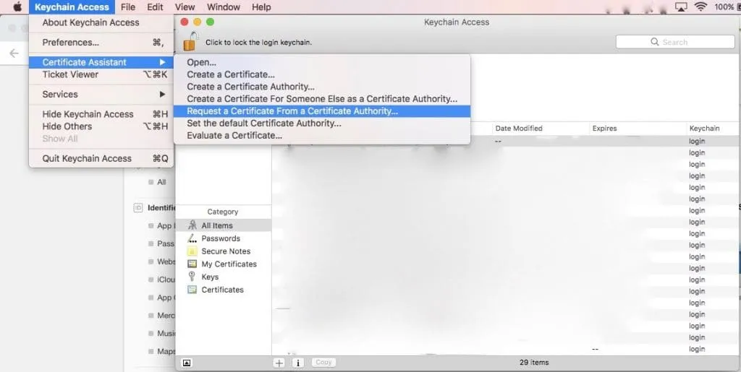Select 'Maps' item in background window sidebar
Screen dimensions: 741x372
tap(166, 351)
